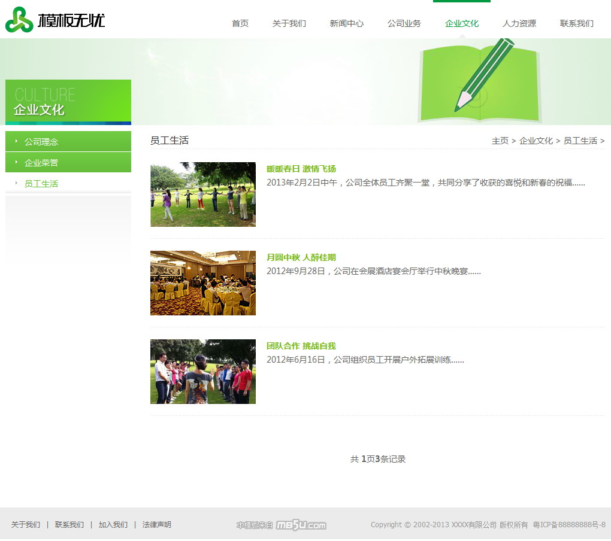Open the 公司业务 menu item
The height and width of the screenshot is (541, 611).
click(x=404, y=23)
